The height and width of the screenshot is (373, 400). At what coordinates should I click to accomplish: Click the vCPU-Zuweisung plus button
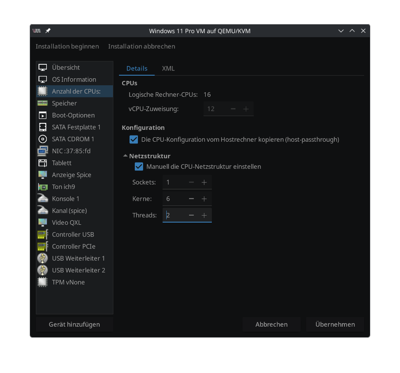[x=246, y=109]
